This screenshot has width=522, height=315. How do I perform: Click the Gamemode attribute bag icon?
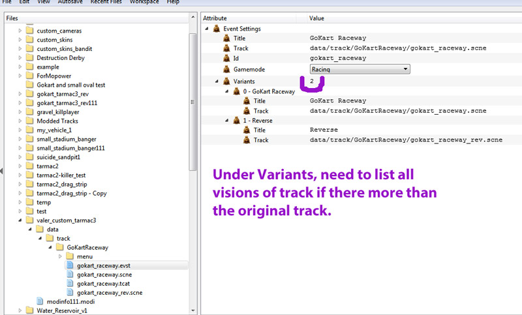[x=226, y=69]
